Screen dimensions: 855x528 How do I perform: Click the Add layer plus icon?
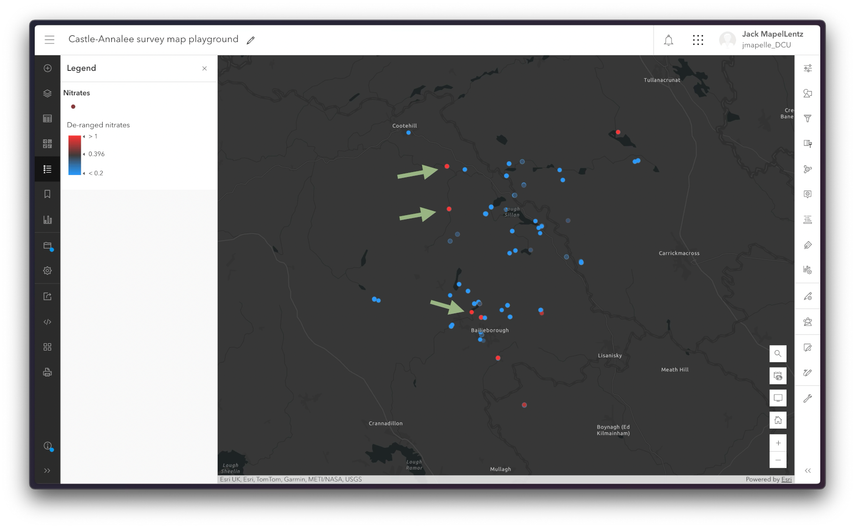pos(47,68)
